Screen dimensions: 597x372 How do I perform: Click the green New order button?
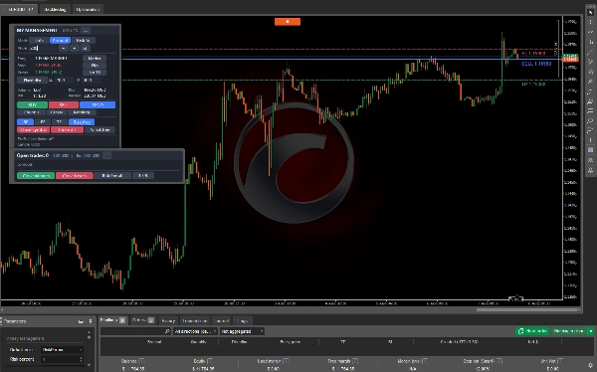[532, 331]
